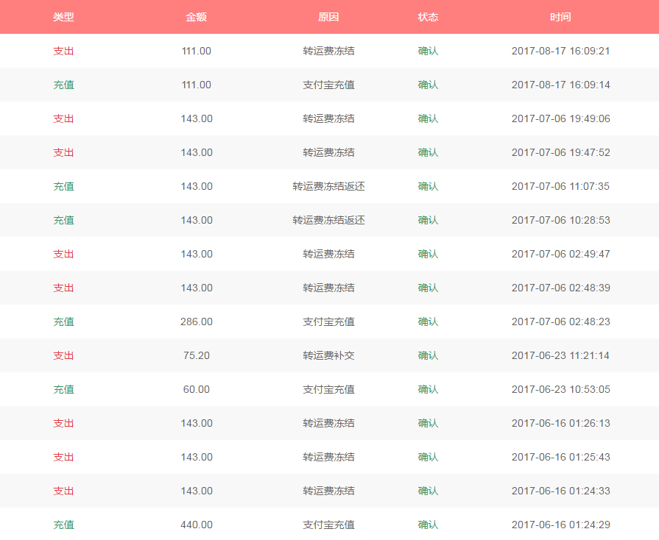This screenshot has width=659, height=540.
Task: Click the 状态 column header
Action: point(428,17)
